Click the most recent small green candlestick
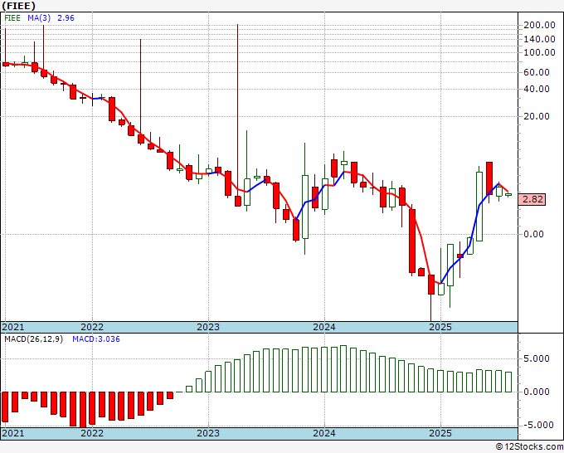 (508, 195)
